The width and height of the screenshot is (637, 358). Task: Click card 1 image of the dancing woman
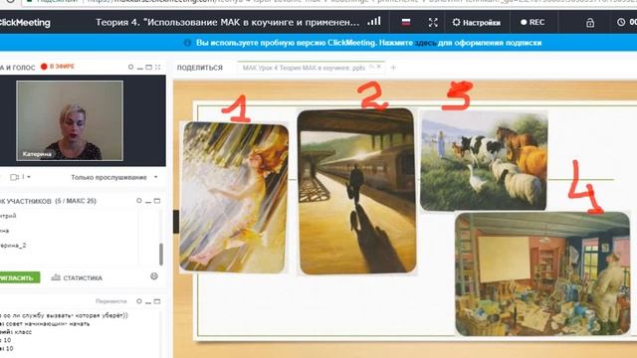coord(234,197)
